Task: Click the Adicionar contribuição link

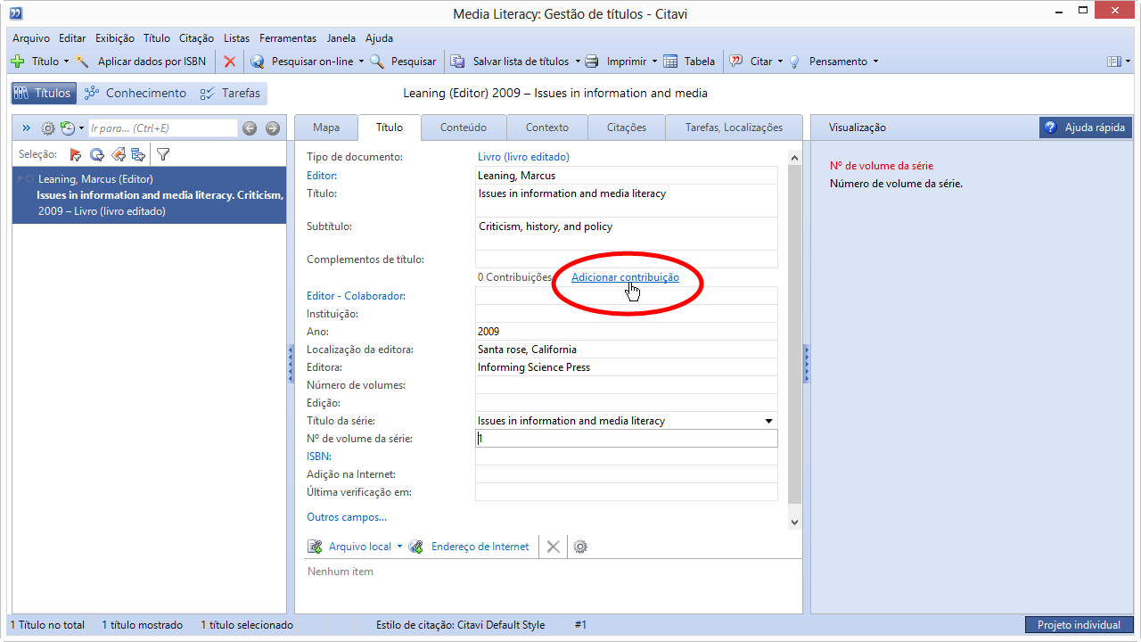Action: tap(625, 277)
